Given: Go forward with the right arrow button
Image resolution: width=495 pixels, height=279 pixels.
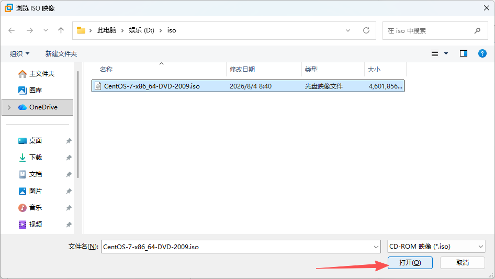Looking at the screenshot, I should [30, 30].
